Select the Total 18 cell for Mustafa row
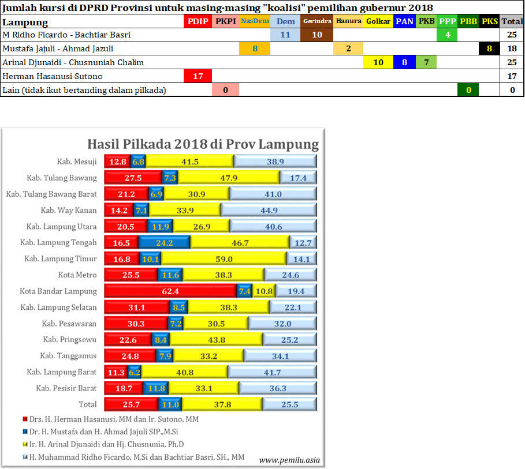Image resolution: width=525 pixels, height=469 pixels. (x=512, y=49)
